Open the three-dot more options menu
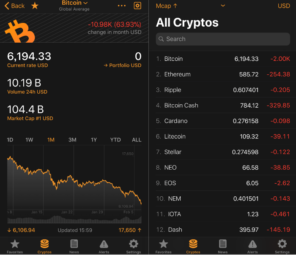Image resolution: width=296 pixels, height=255 pixels. [x=122, y=6]
